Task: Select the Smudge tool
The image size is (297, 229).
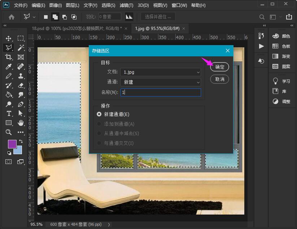Action: point(21,95)
